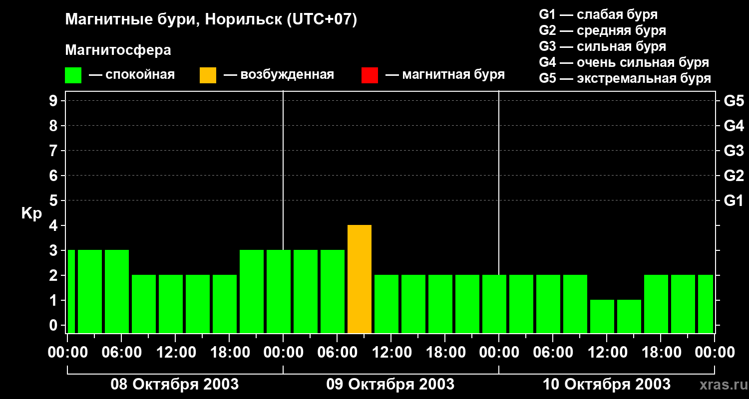
Task: Click 'G4 — очень сильная буря' legend text
Action: [x=624, y=62]
